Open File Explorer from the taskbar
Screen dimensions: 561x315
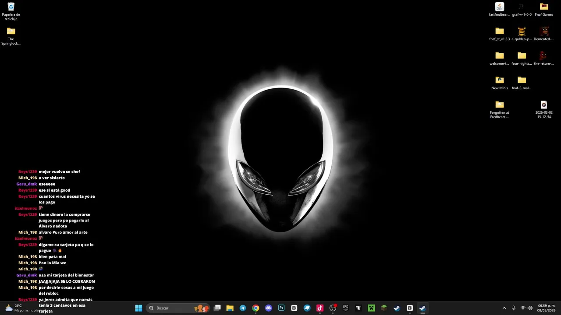point(230,308)
